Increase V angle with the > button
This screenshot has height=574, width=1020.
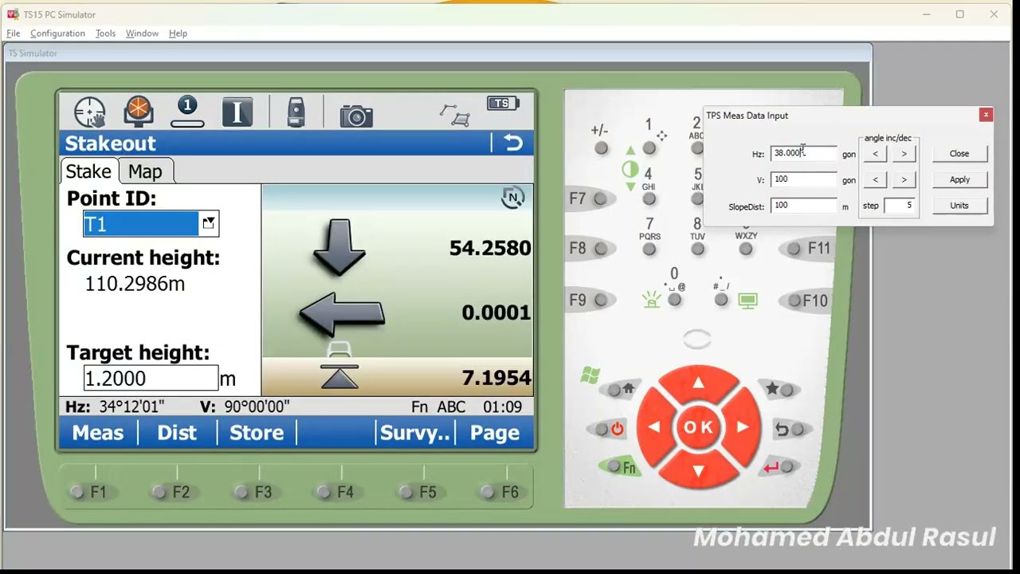pos(904,179)
